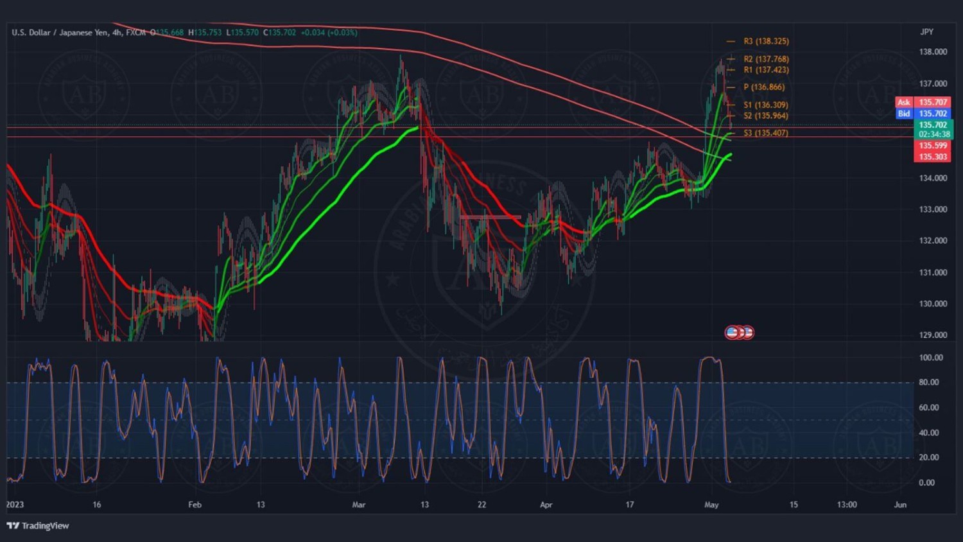
Task: Click the 131.000 price axis label
Action: 933,273
